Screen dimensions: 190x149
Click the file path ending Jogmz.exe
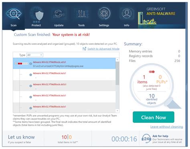(58, 66)
